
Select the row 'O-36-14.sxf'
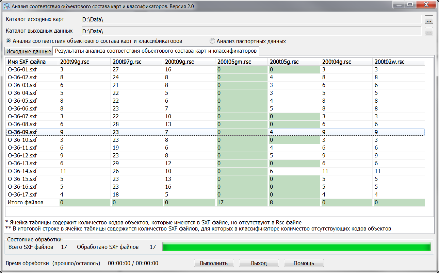click(215, 171)
